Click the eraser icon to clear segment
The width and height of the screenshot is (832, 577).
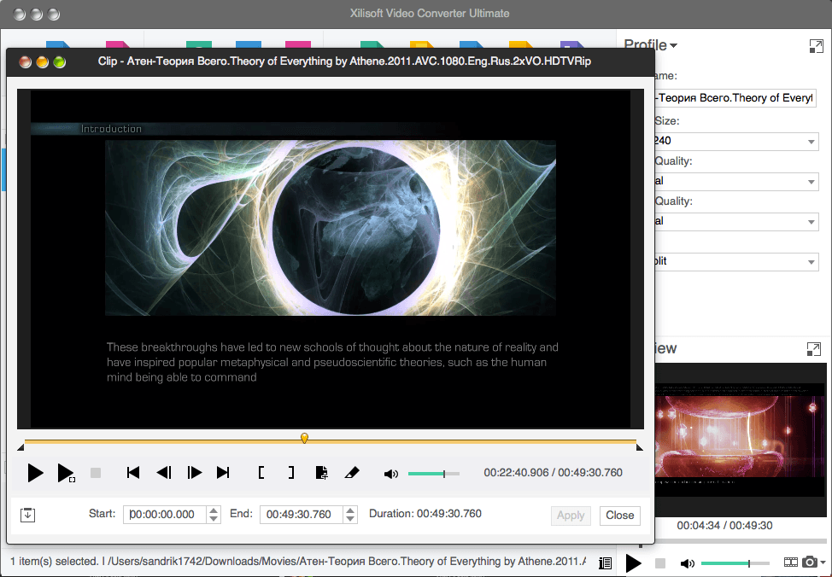(351, 473)
